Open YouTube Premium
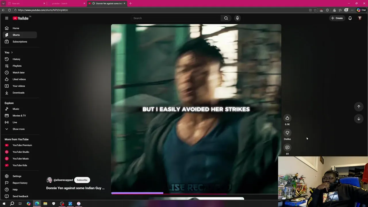 (20, 145)
